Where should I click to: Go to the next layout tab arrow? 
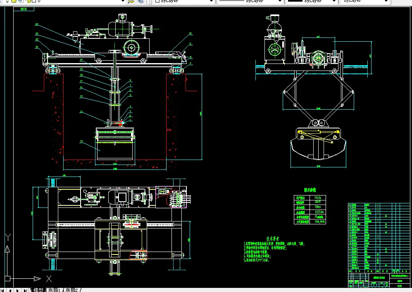[18, 290]
